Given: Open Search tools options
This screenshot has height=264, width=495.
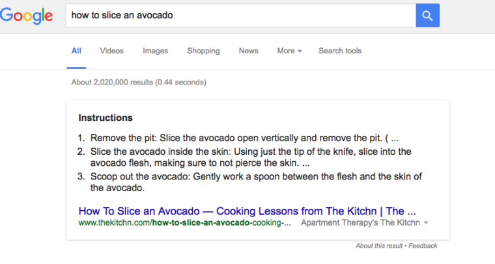Looking at the screenshot, I should [339, 51].
